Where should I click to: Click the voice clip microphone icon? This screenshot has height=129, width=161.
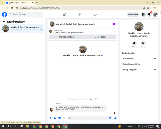tap(50, 118)
